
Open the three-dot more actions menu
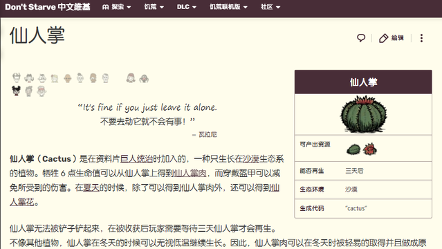click(x=421, y=38)
